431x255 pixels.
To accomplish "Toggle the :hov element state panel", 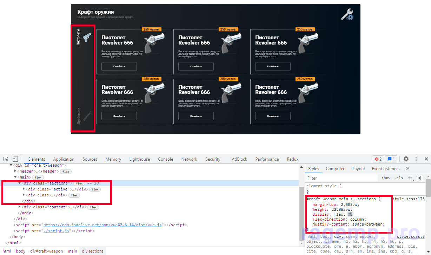I will 386,178.
